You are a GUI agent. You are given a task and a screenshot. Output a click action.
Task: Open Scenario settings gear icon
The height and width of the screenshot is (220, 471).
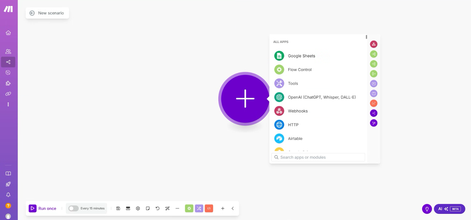[138, 208]
